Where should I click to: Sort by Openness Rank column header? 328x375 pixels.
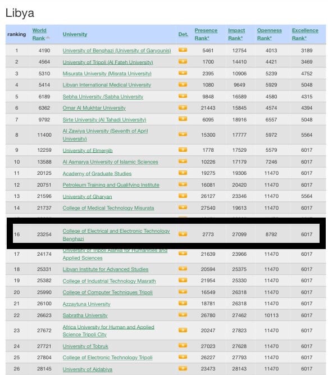[x=270, y=34]
